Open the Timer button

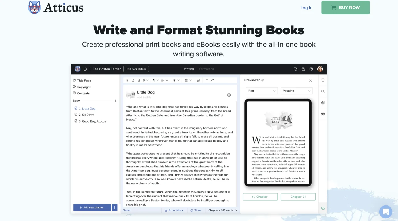196,210
